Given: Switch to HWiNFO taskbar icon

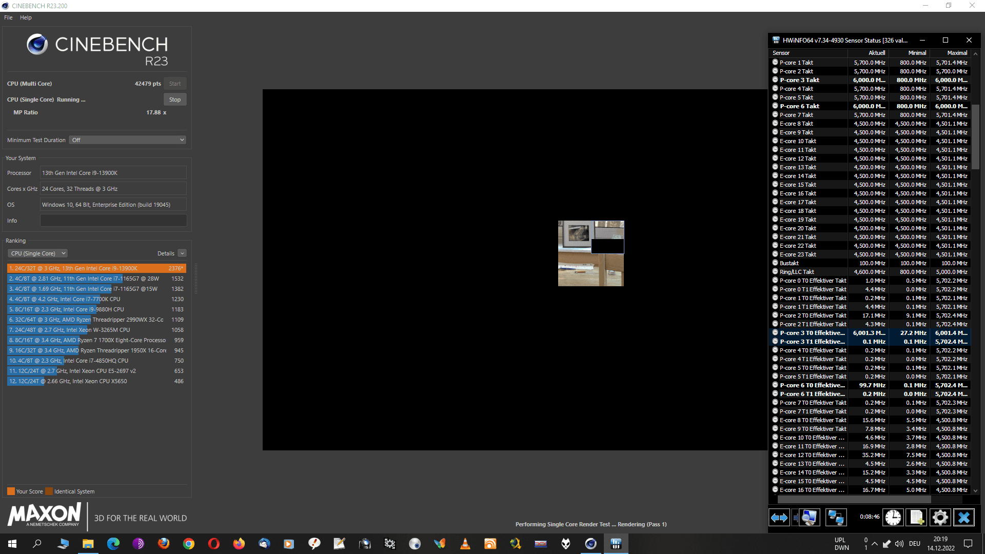Looking at the screenshot, I should coord(616,544).
